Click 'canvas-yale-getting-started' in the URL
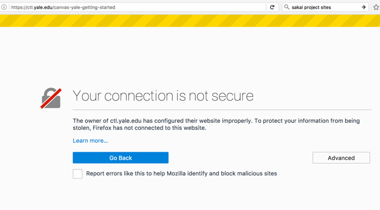The width and height of the screenshot is (380, 210). [x=84, y=7]
